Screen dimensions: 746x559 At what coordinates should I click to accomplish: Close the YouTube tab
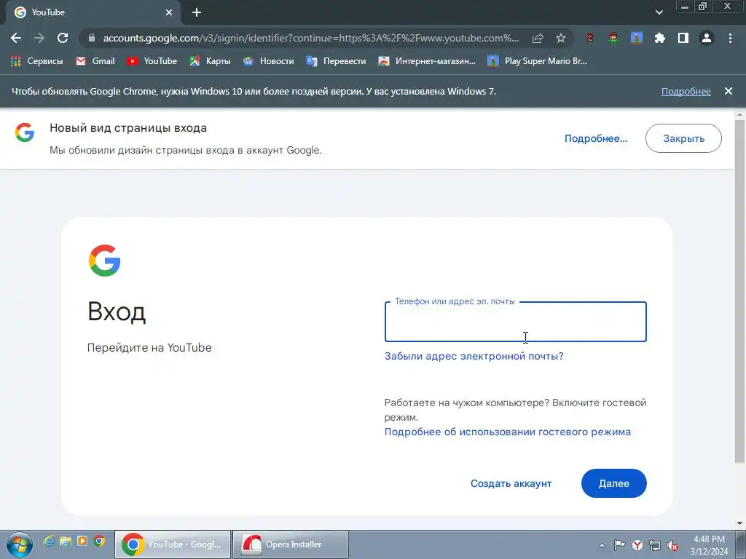[169, 13]
